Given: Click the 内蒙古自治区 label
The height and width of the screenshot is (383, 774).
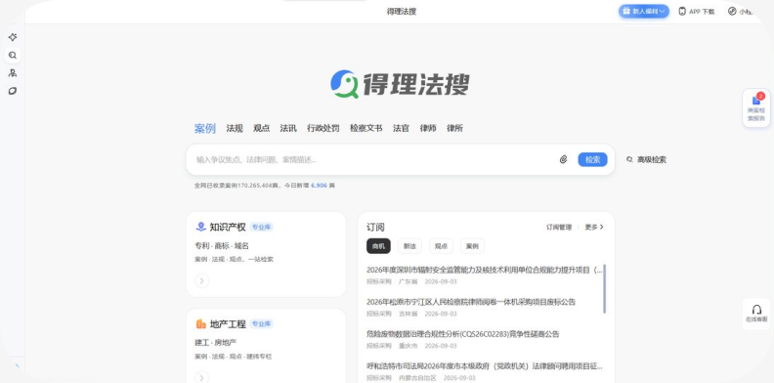Looking at the screenshot, I should pyautogui.click(x=417, y=378).
